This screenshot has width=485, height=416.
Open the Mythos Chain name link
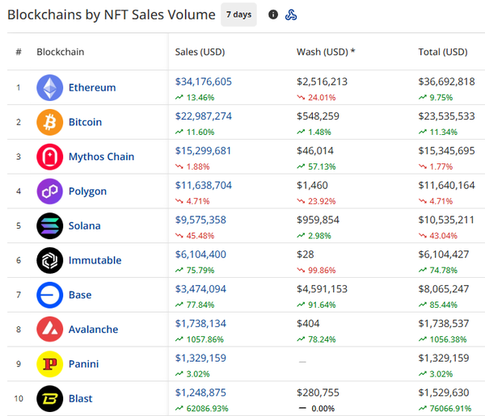coord(101,157)
